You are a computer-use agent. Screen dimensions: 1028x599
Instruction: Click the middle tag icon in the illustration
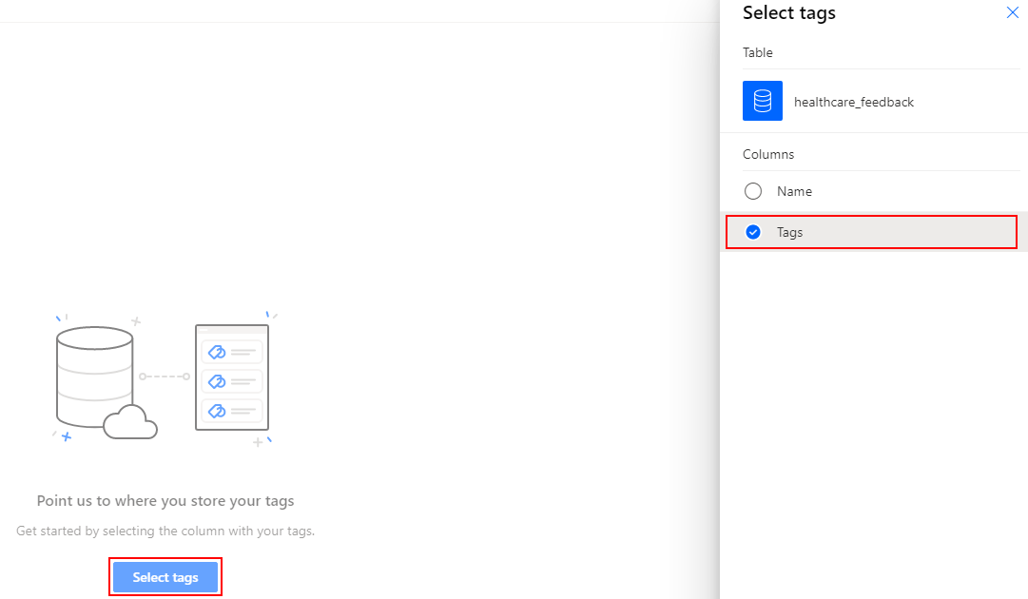[x=217, y=381]
